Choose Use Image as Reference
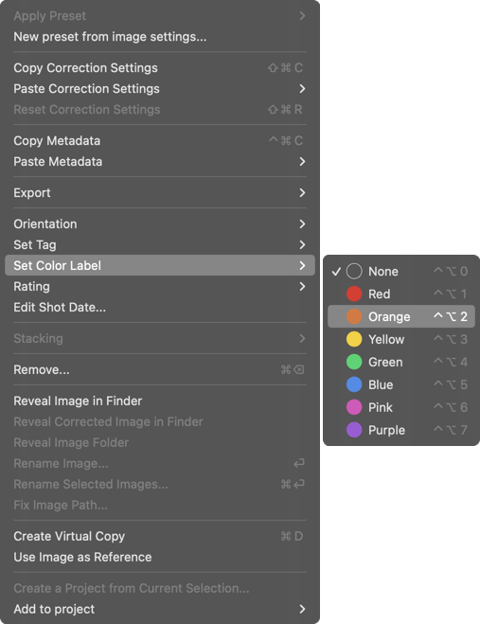 point(160,557)
